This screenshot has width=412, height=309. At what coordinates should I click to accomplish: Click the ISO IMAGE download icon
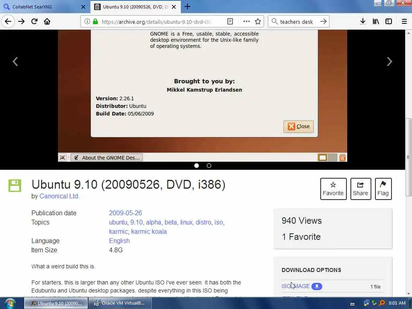(x=317, y=286)
